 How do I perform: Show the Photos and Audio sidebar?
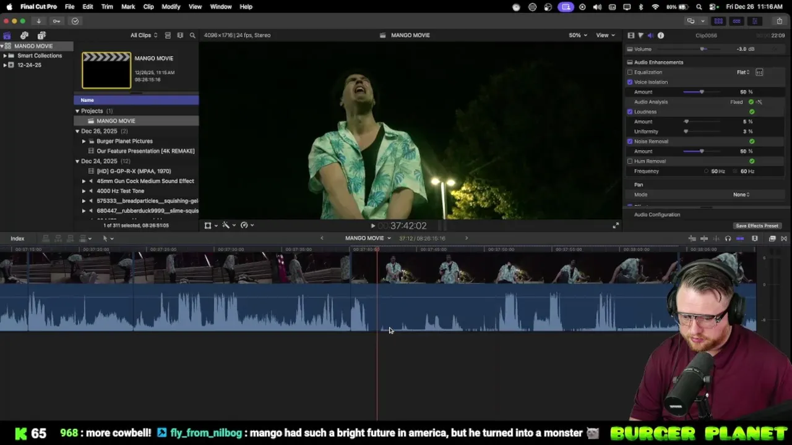coord(24,35)
